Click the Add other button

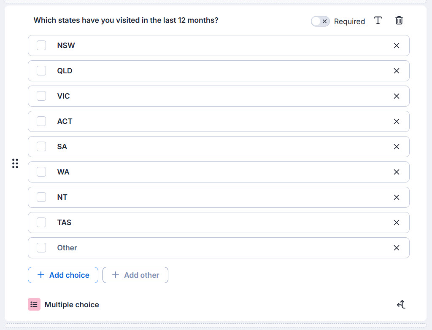(x=135, y=275)
